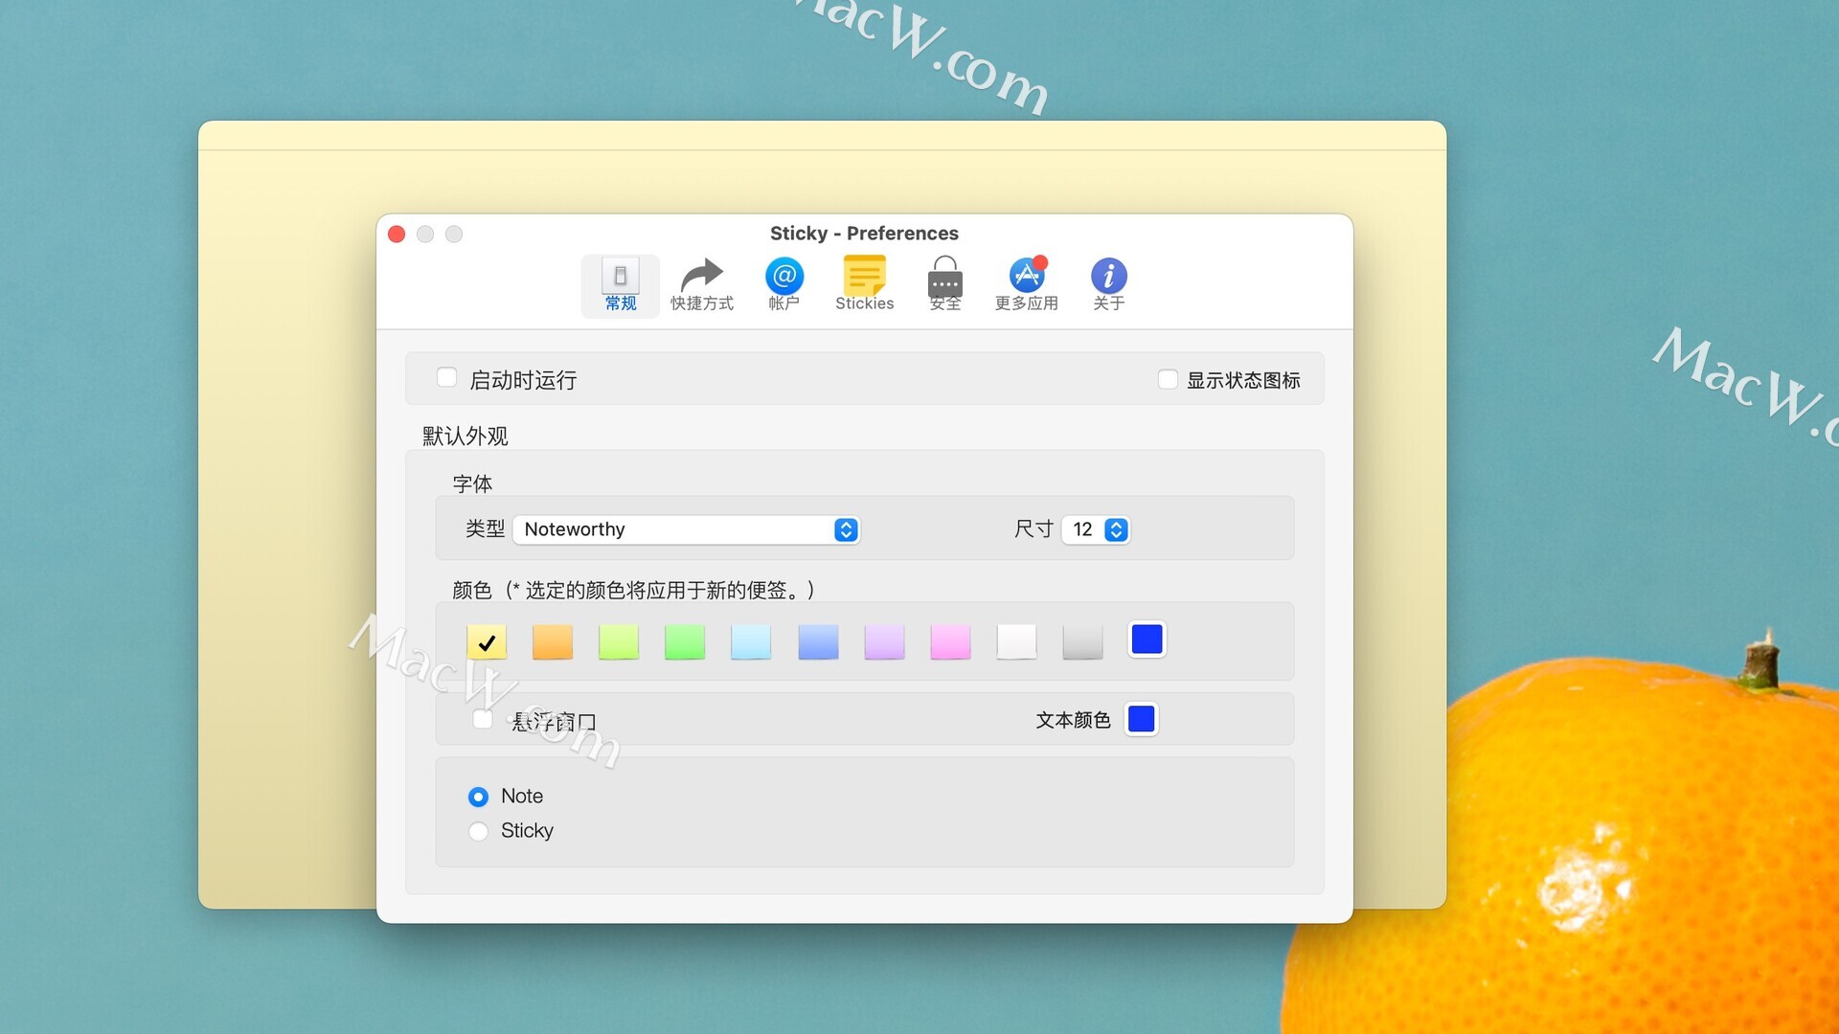Select the lime green note color swatch

point(619,641)
